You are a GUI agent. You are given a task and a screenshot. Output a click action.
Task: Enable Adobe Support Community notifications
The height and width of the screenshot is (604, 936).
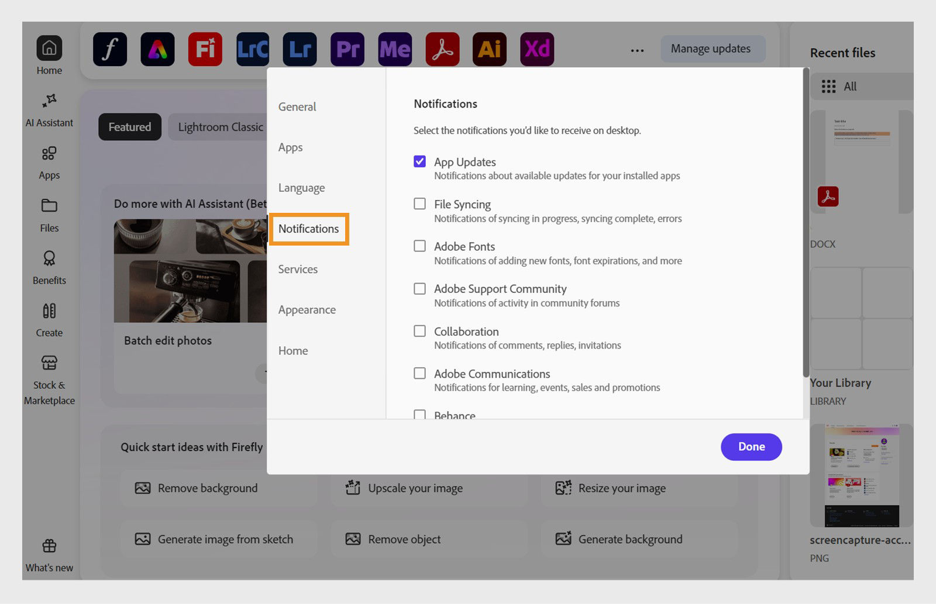(419, 288)
